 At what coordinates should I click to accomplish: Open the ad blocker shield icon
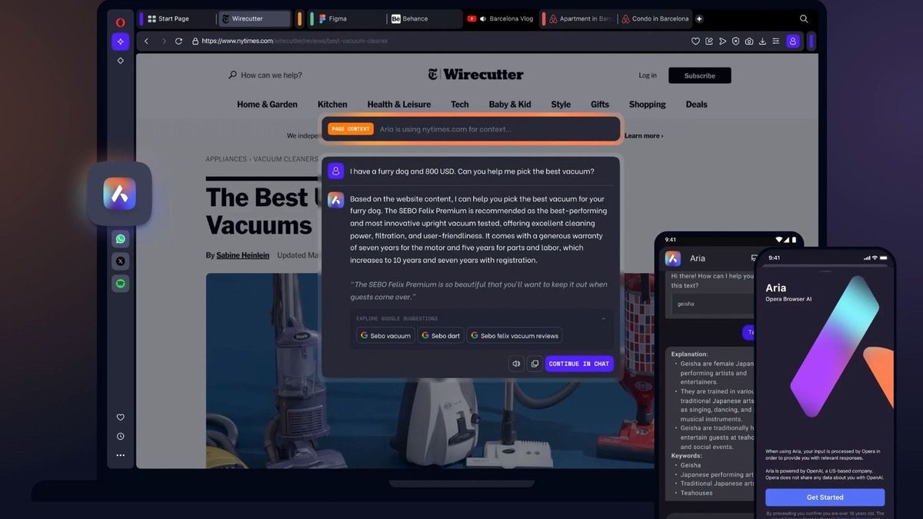[x=735, y=41]
